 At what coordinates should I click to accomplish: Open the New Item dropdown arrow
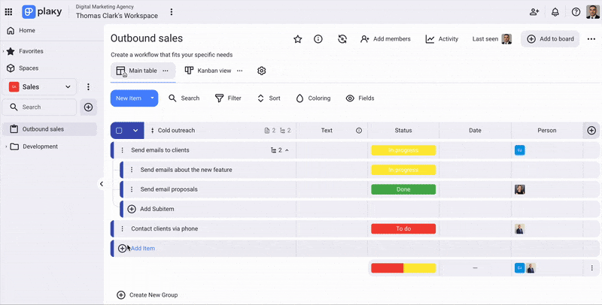coord(153,98)
